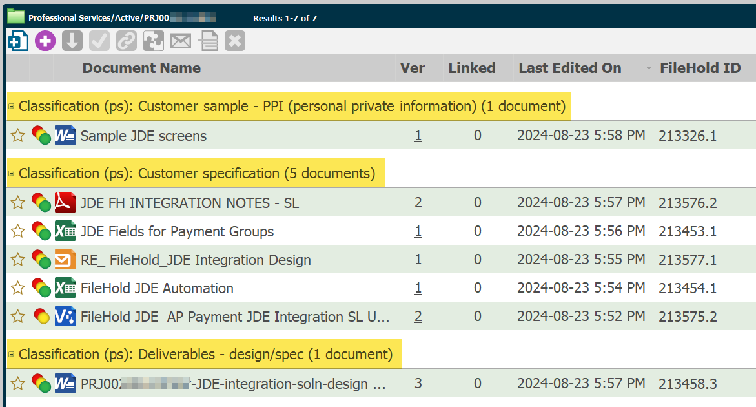The width and height of the screenshot is (756, 407).
Task: Mark JDE Fields for Payment Groups as favorite
Action: (x=18, y=231)
